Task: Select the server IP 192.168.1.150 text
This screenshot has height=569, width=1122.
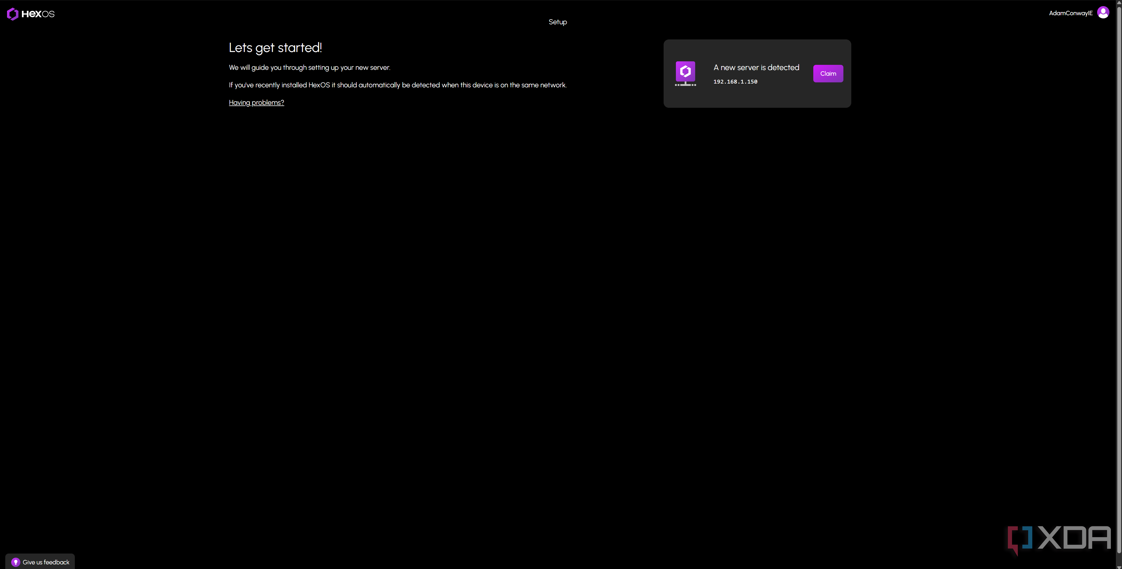Action: pyautogui.click(x=735, y=82)
